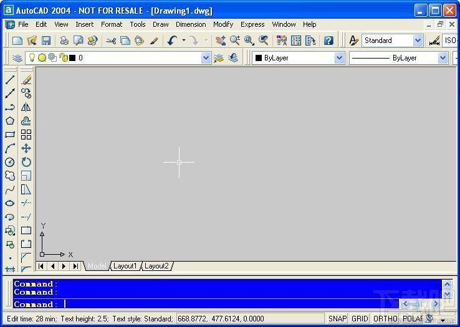Image resolution: width=460 pixels, height=327 pixels.
Task: Open the Format menu
Action: 112,24
